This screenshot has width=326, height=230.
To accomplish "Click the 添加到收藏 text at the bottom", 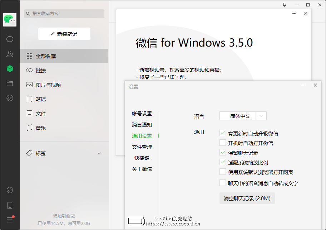I will pos(64,216).
